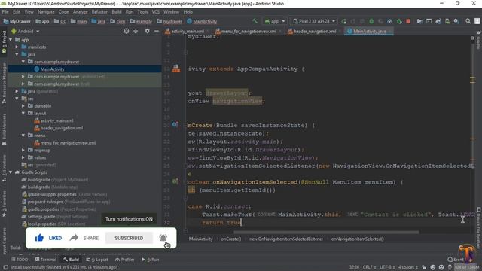Switch to menu_for_navigationvew.xml editor tab
482x271 pixels.
pos(249,32)
